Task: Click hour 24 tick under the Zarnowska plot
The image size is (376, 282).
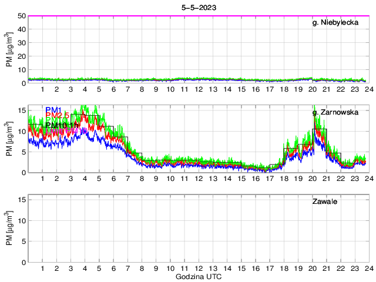Action: (368, 179)
